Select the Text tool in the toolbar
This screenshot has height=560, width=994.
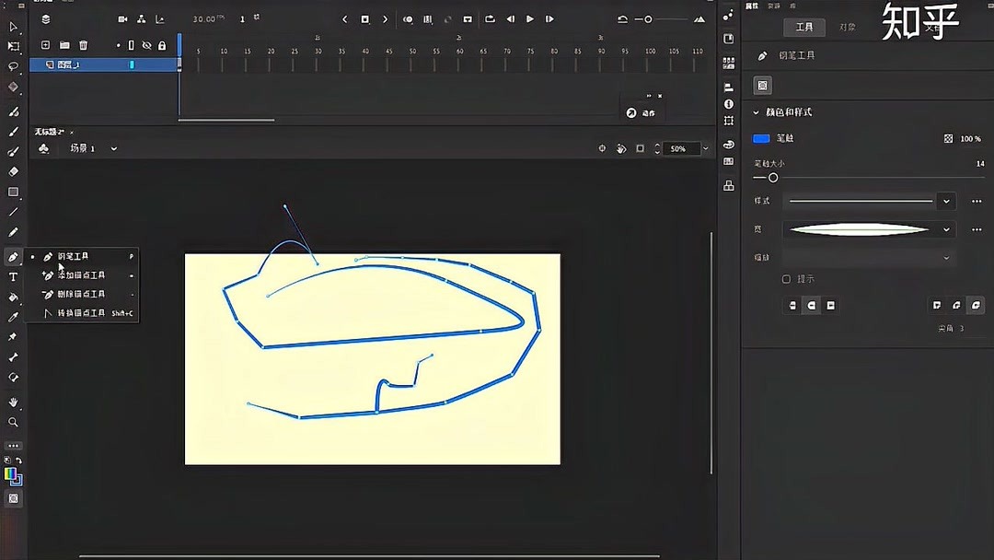pos(14,276)
